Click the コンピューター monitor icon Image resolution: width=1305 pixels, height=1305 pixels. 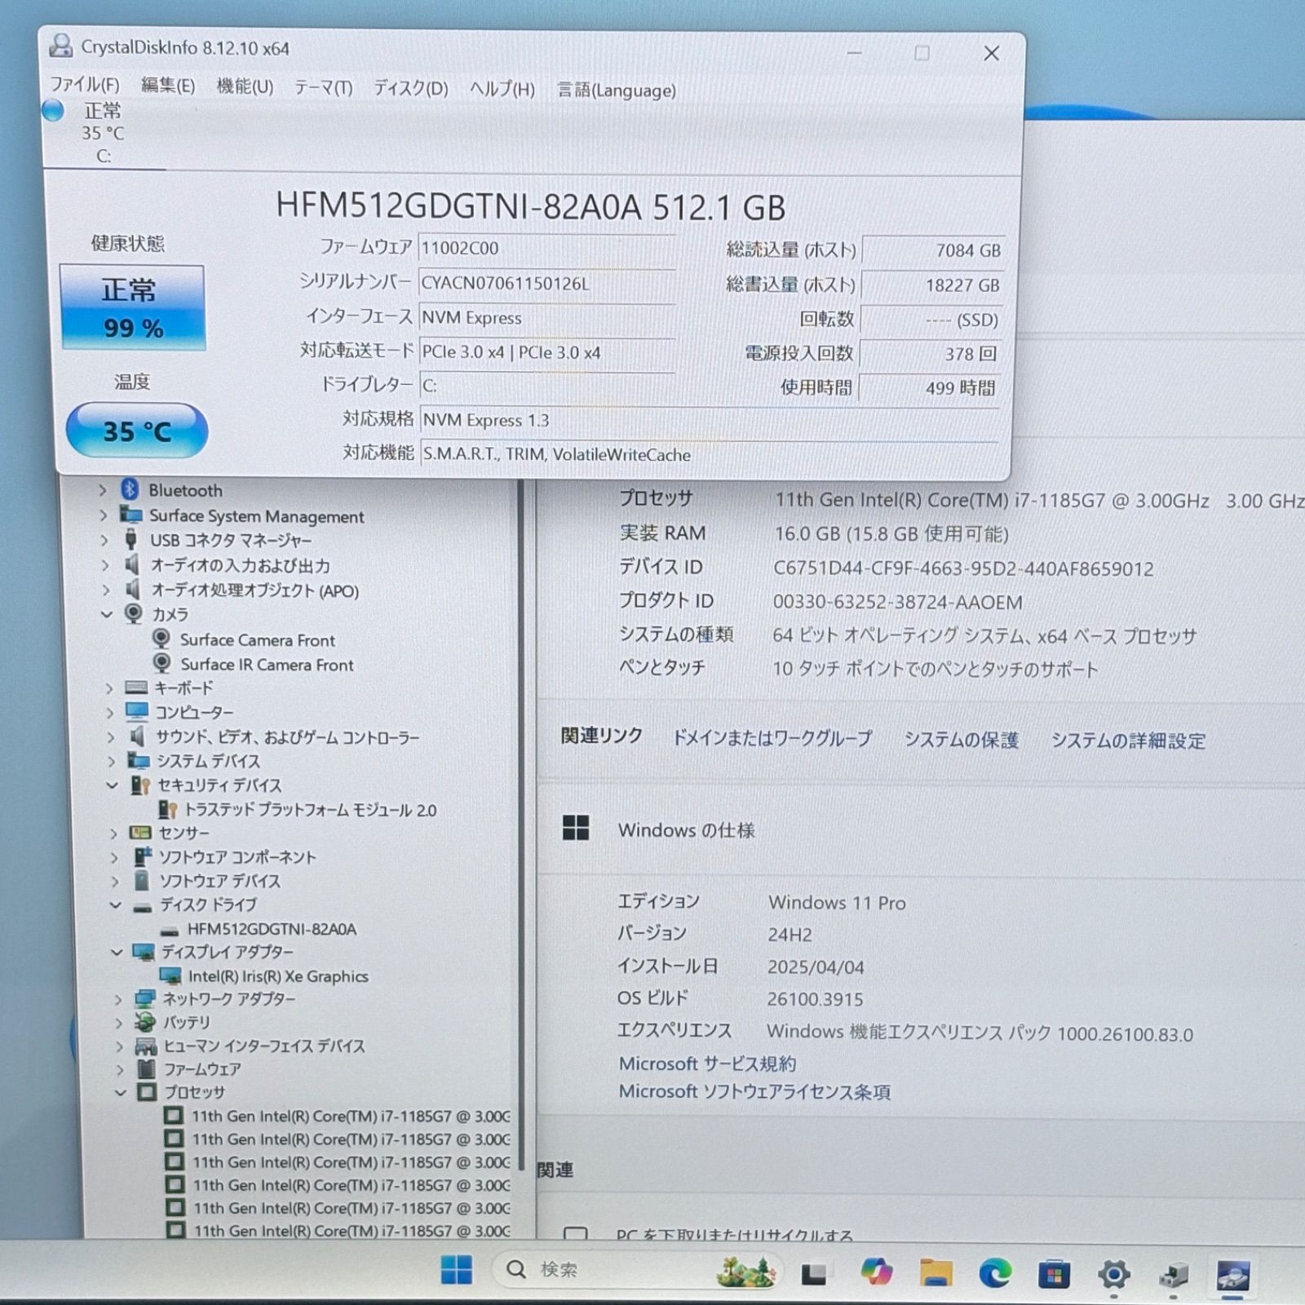click(137, 712)
